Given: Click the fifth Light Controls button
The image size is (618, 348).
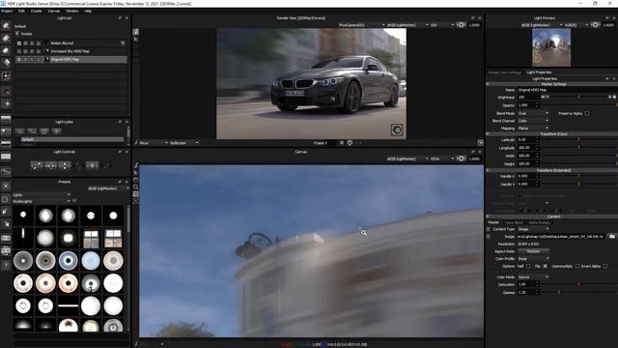Looking at the screenshot, I should [93, 165].
